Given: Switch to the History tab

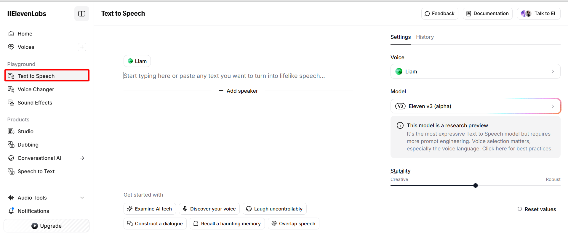Looking at the screenshot, I should tap(425, 37).
